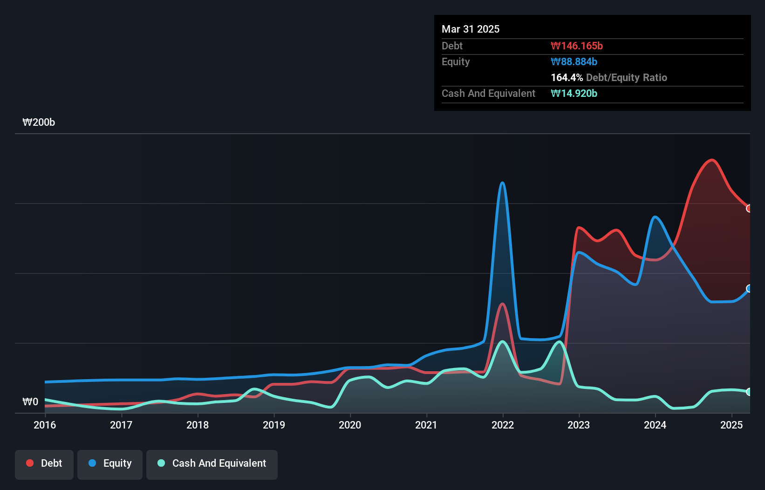765x490 pixels.
Task: Click the 2019 x-axis label
Action: (x=274, y=425)
